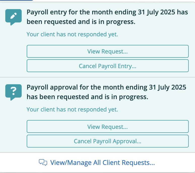Click the divider between entry and approval cards
Image resolution: width=195 pixels, height=173 pixels.
pyautogui.click(x=97, y=77)
